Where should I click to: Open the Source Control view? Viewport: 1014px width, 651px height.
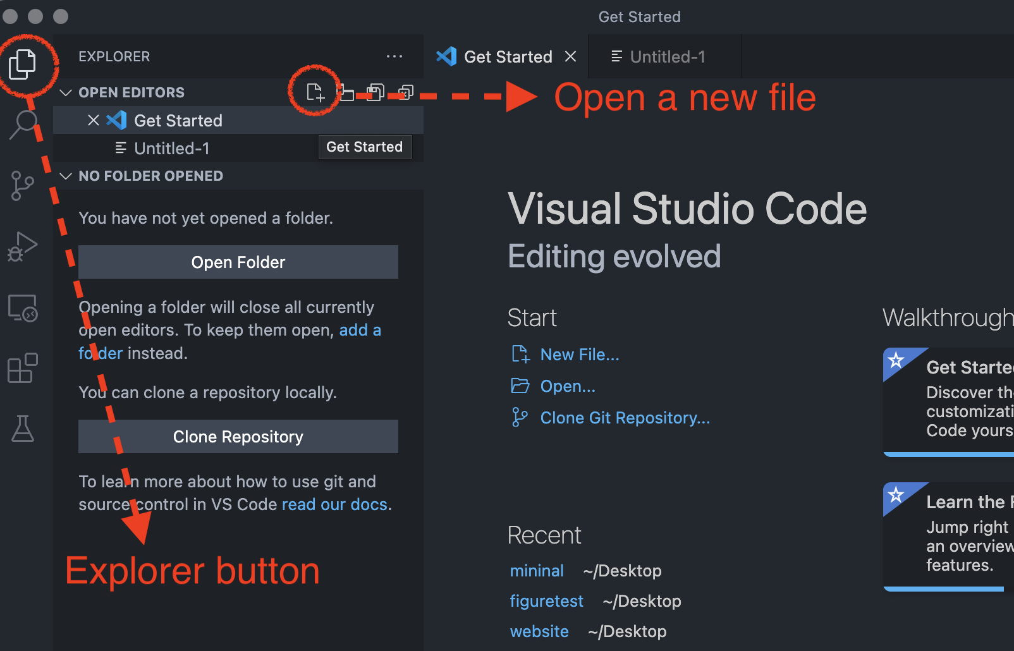click(23, 186)
